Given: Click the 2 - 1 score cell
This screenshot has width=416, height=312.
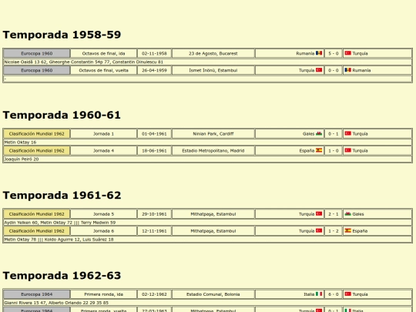Looking at the screenshot, I should [x=334, y=214].
